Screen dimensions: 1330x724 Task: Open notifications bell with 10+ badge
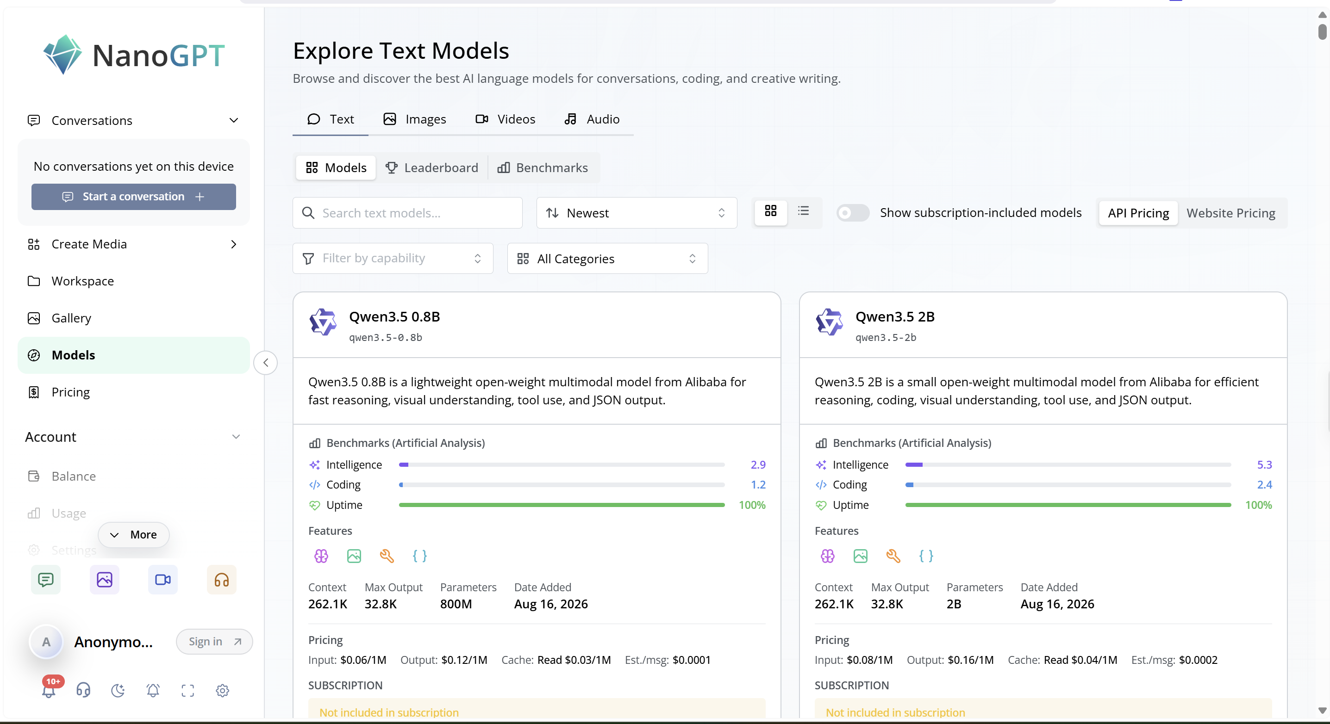[49, 689]
